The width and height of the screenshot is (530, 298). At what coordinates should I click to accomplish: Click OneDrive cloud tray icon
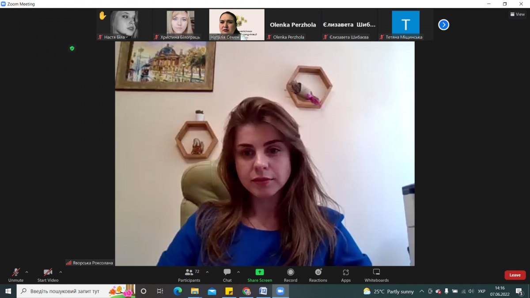coord(438,291)
